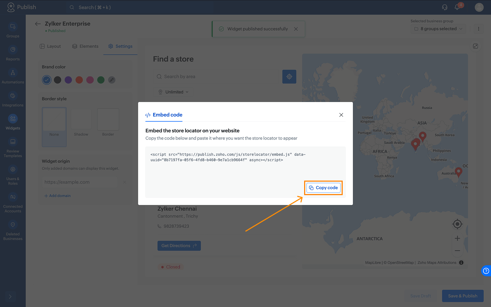This screenshot has width=491, height=307.
Task: Open Connected Accounts section
Action: 13,203
